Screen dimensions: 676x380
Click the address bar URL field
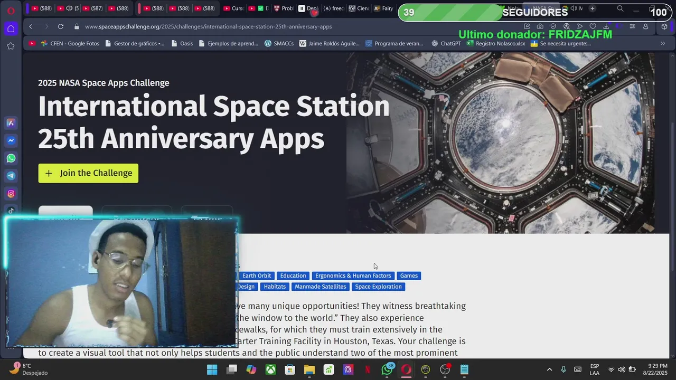208,26
